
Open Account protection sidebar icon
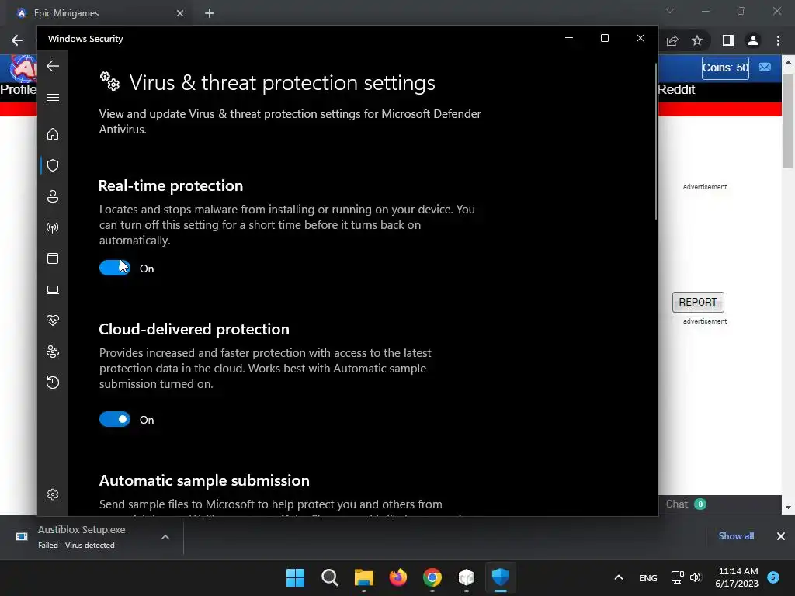(53, 196)
